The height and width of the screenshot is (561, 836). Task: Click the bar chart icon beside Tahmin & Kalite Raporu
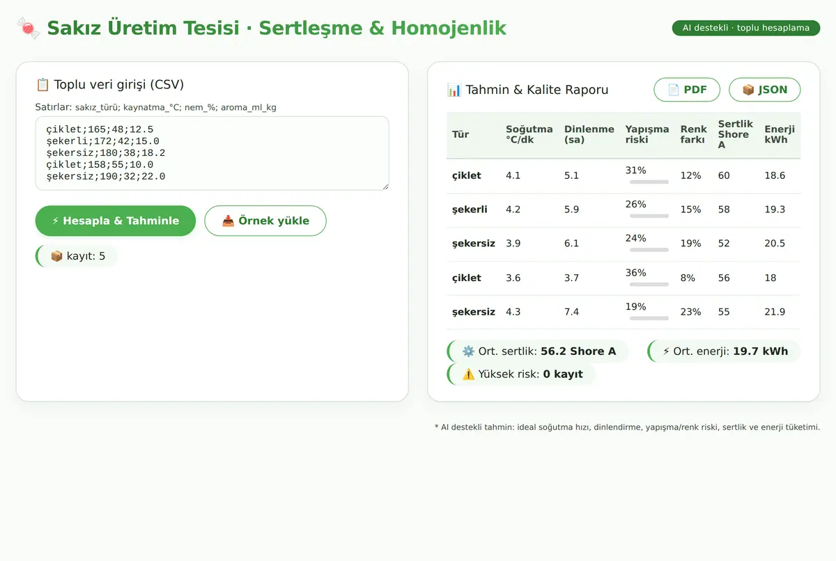(454, 90)
